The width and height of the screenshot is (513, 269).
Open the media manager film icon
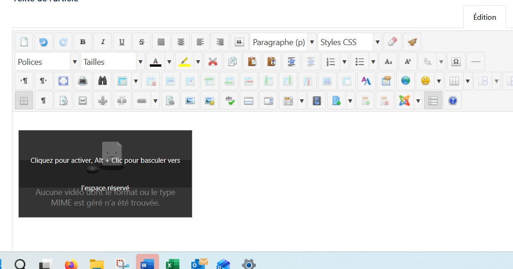coord(316,101)
